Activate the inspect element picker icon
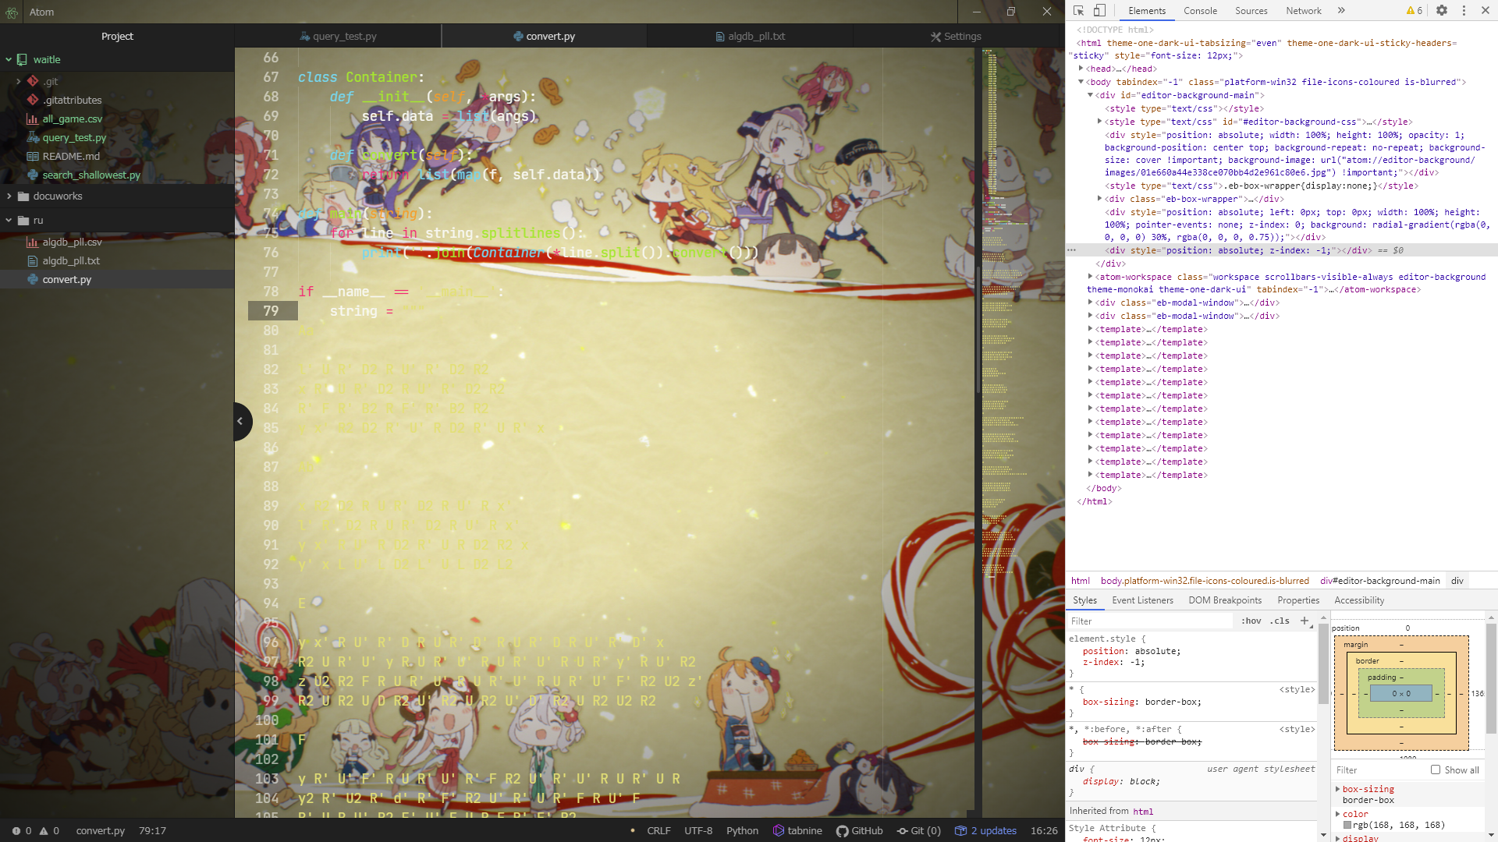 point(1078,11)
